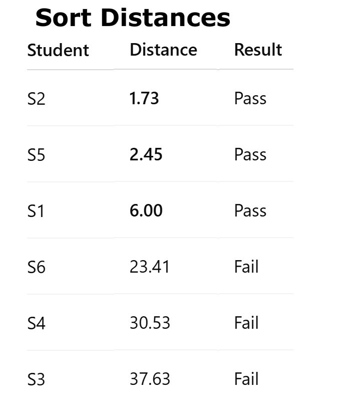Select the S6 student cell
Viewport: 338px width, 420px height.
[x=36, y=267]
